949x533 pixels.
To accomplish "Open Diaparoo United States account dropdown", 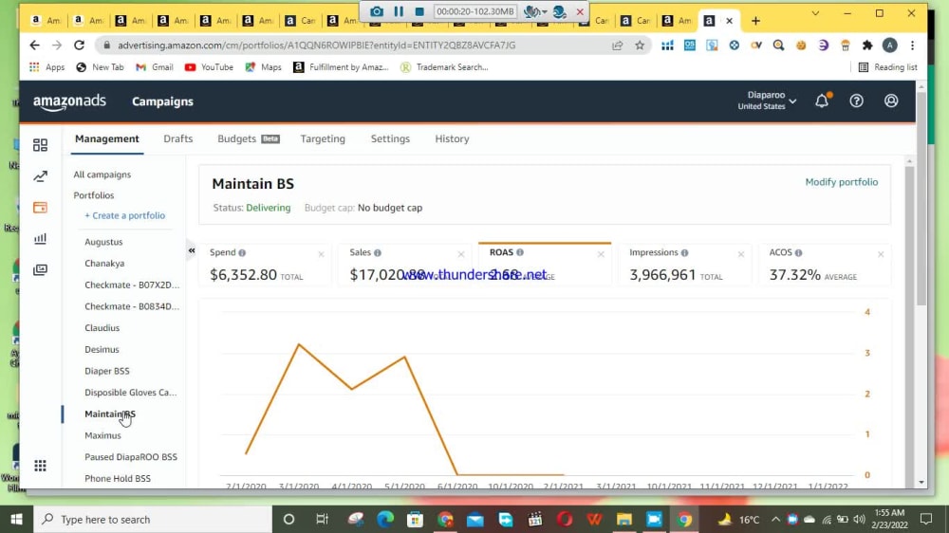I will pyautogui.click(x=767, y=101).
